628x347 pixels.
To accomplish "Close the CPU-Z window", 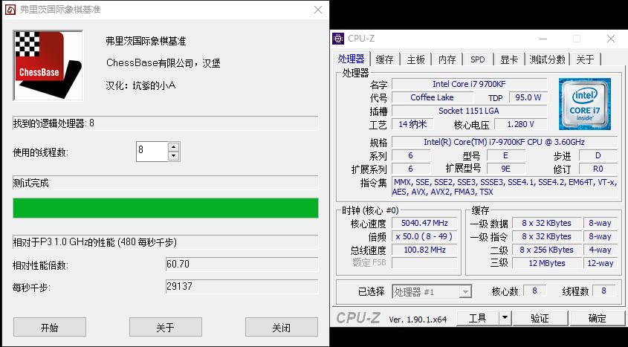I will click(x=611, y=39).
